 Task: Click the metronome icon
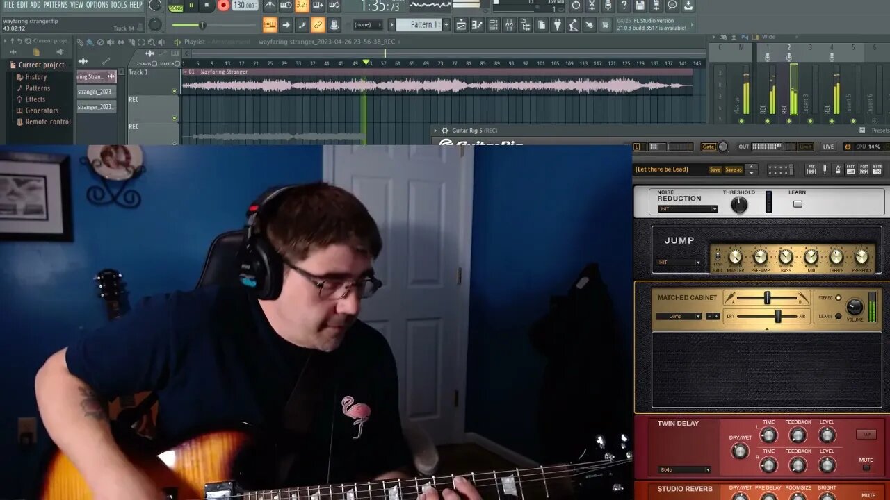tap(270, 6)
